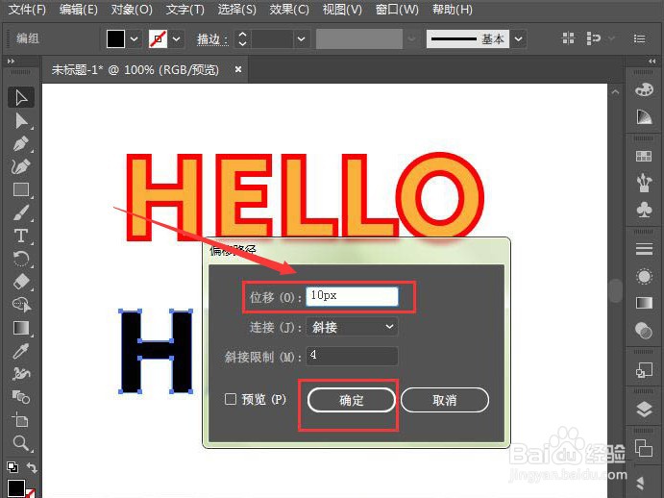Select the Zoom magnifier tool
The height and width of the screenshot is (498, 664).
[x=21, y=443]
